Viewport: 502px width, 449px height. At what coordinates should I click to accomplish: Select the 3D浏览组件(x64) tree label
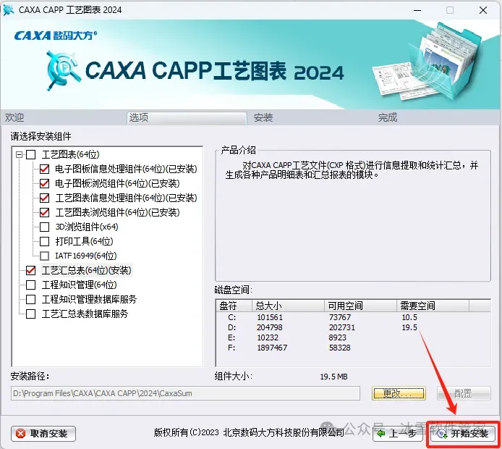[87, 227]
